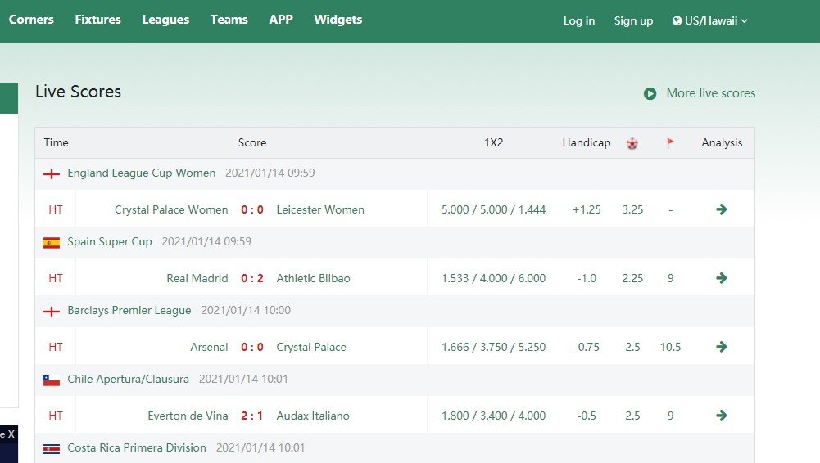Select the Athletic Bilbao team name
Viewport: 820px width, 463px height.
(x=313, y=278)
